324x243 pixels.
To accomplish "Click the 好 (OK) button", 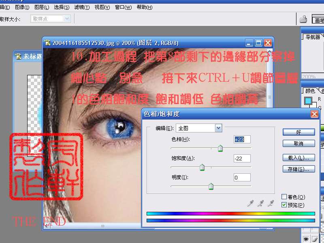I will pyautogui.click(x=298, y=132).
